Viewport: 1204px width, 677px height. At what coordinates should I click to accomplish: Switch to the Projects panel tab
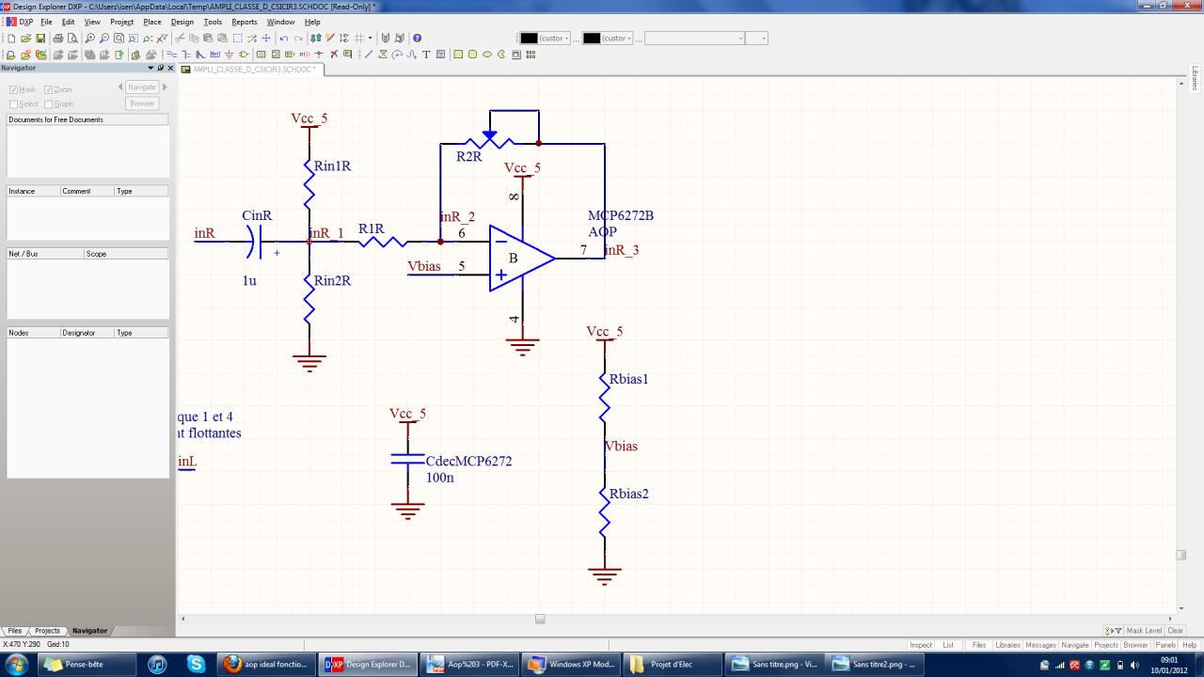click(47, 631)
